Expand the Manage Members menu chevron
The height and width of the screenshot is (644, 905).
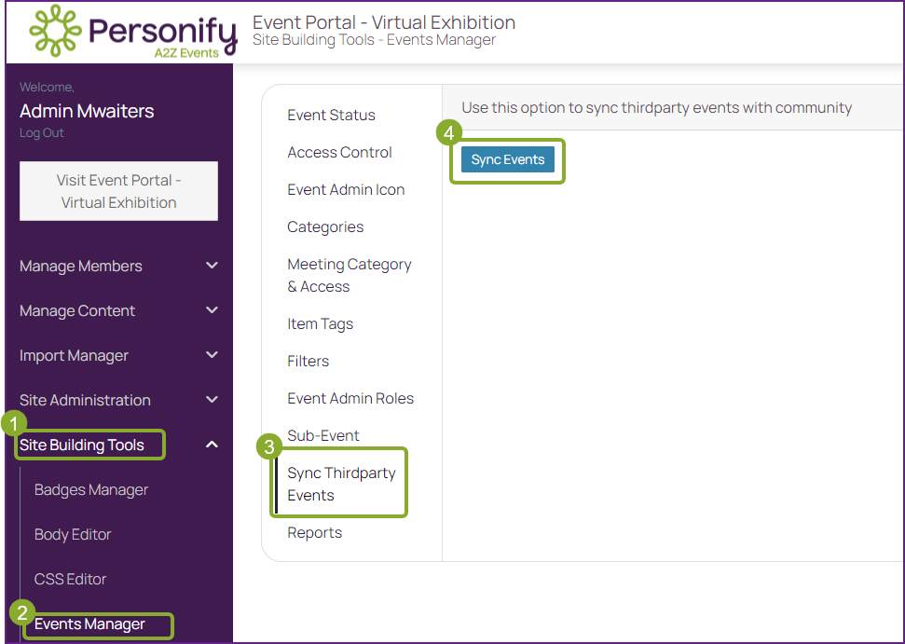click(212, 266)
